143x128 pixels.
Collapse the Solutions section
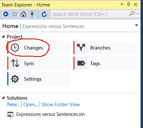click(x=3, y=98)
